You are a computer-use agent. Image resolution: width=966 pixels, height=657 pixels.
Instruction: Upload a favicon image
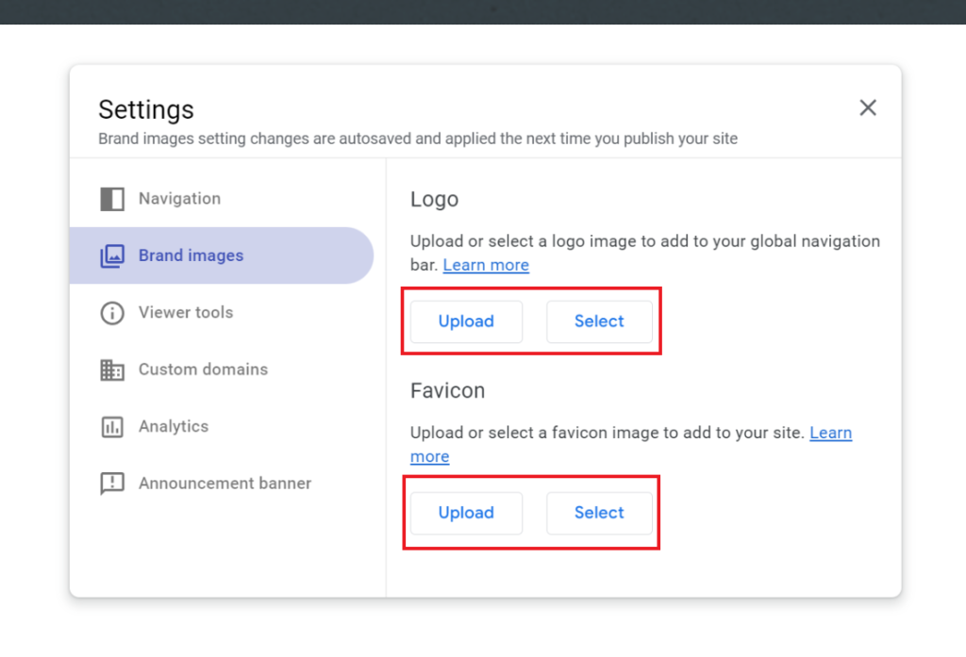466,513
